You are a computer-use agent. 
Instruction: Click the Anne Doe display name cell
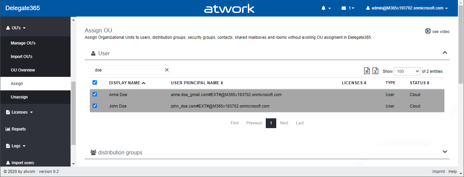(x=118, y=95)
